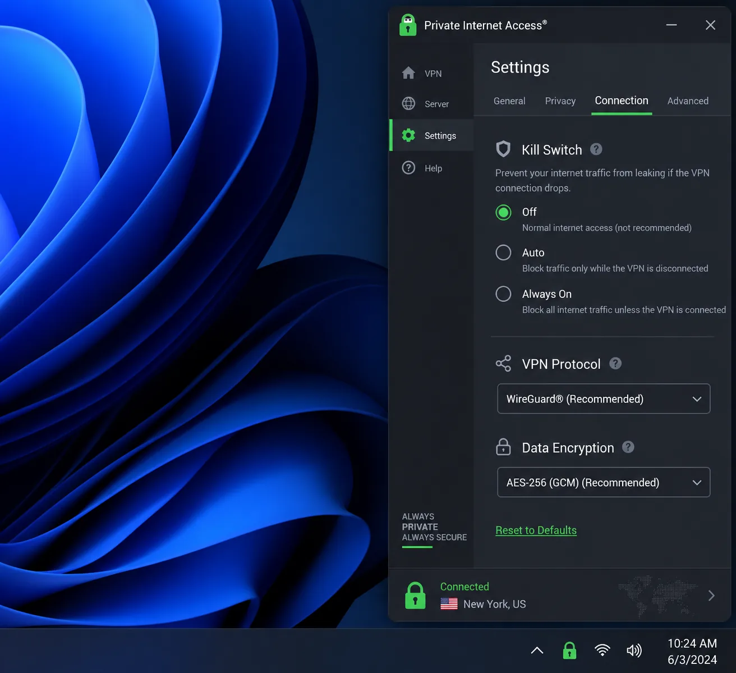Viewport: 736px width, 673px height.
Task: Select Kill Switch Auto option
Action: coord(503,253)
